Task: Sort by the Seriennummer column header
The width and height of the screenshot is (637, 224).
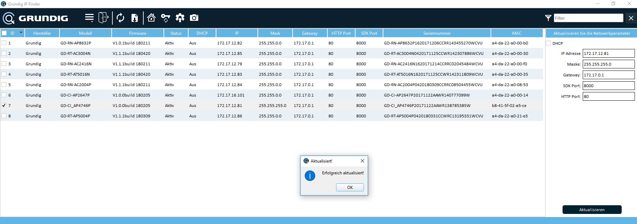Action: coord(437,33)
